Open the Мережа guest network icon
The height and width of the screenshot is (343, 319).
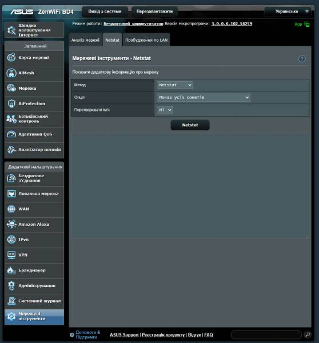pyautogui.click(x=11, y=89)
